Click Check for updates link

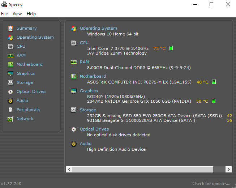coord(211,184)
